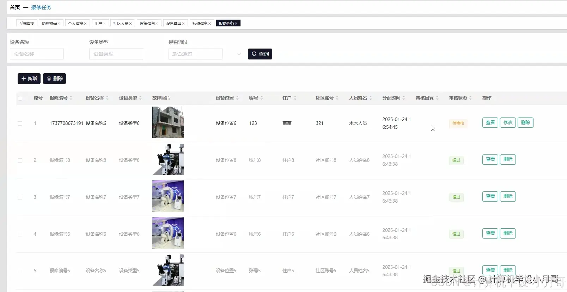Click the 新增 add button

(x=29, y=78)
